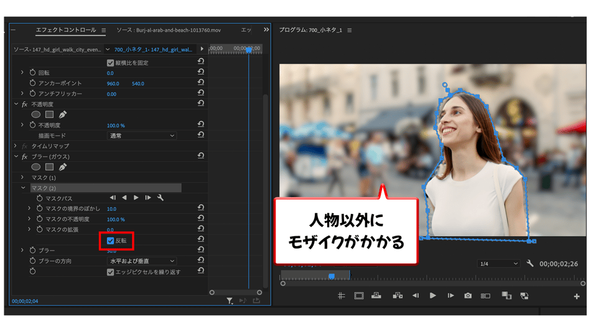Click the filter properties funnel icon

coord(230,301)
